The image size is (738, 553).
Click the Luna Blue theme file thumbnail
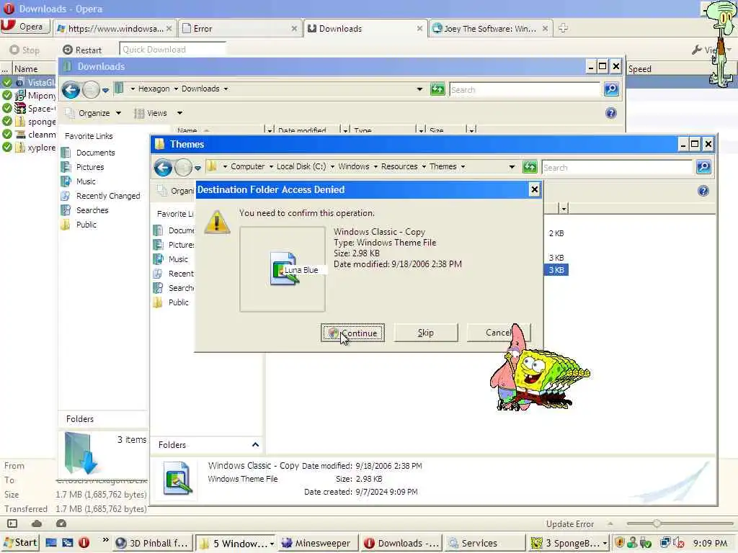(283, 269)
